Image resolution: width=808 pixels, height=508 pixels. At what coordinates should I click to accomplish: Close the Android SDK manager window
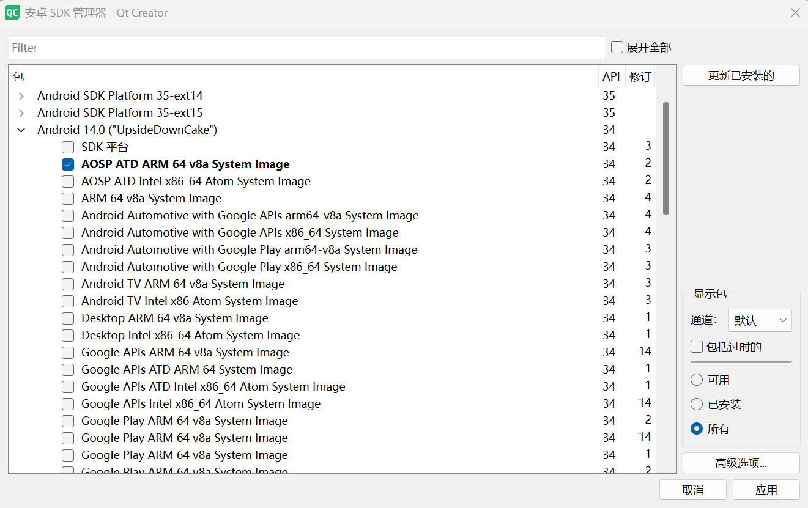tap(795, 12)
